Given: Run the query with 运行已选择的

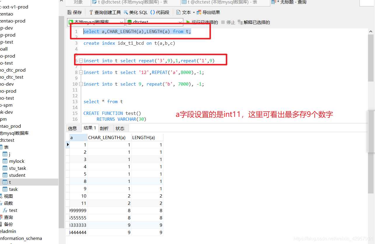Looking at the screenshot, I should [x=202, y=22].
